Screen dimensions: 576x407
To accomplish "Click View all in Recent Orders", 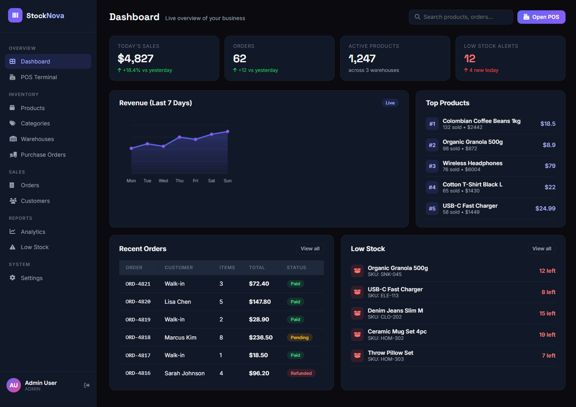I will click(x=310, y=249).
